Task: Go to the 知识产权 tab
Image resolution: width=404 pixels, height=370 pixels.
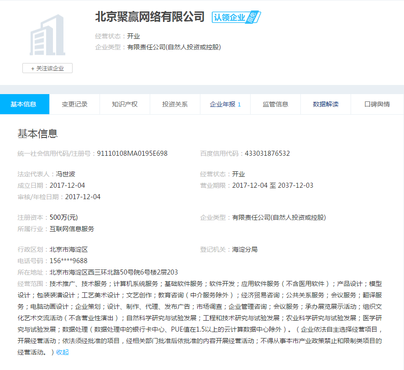Action: pyautogui.click(x=125, y=104)
